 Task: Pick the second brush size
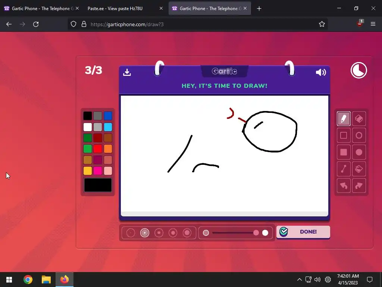(x=145, y=233)
